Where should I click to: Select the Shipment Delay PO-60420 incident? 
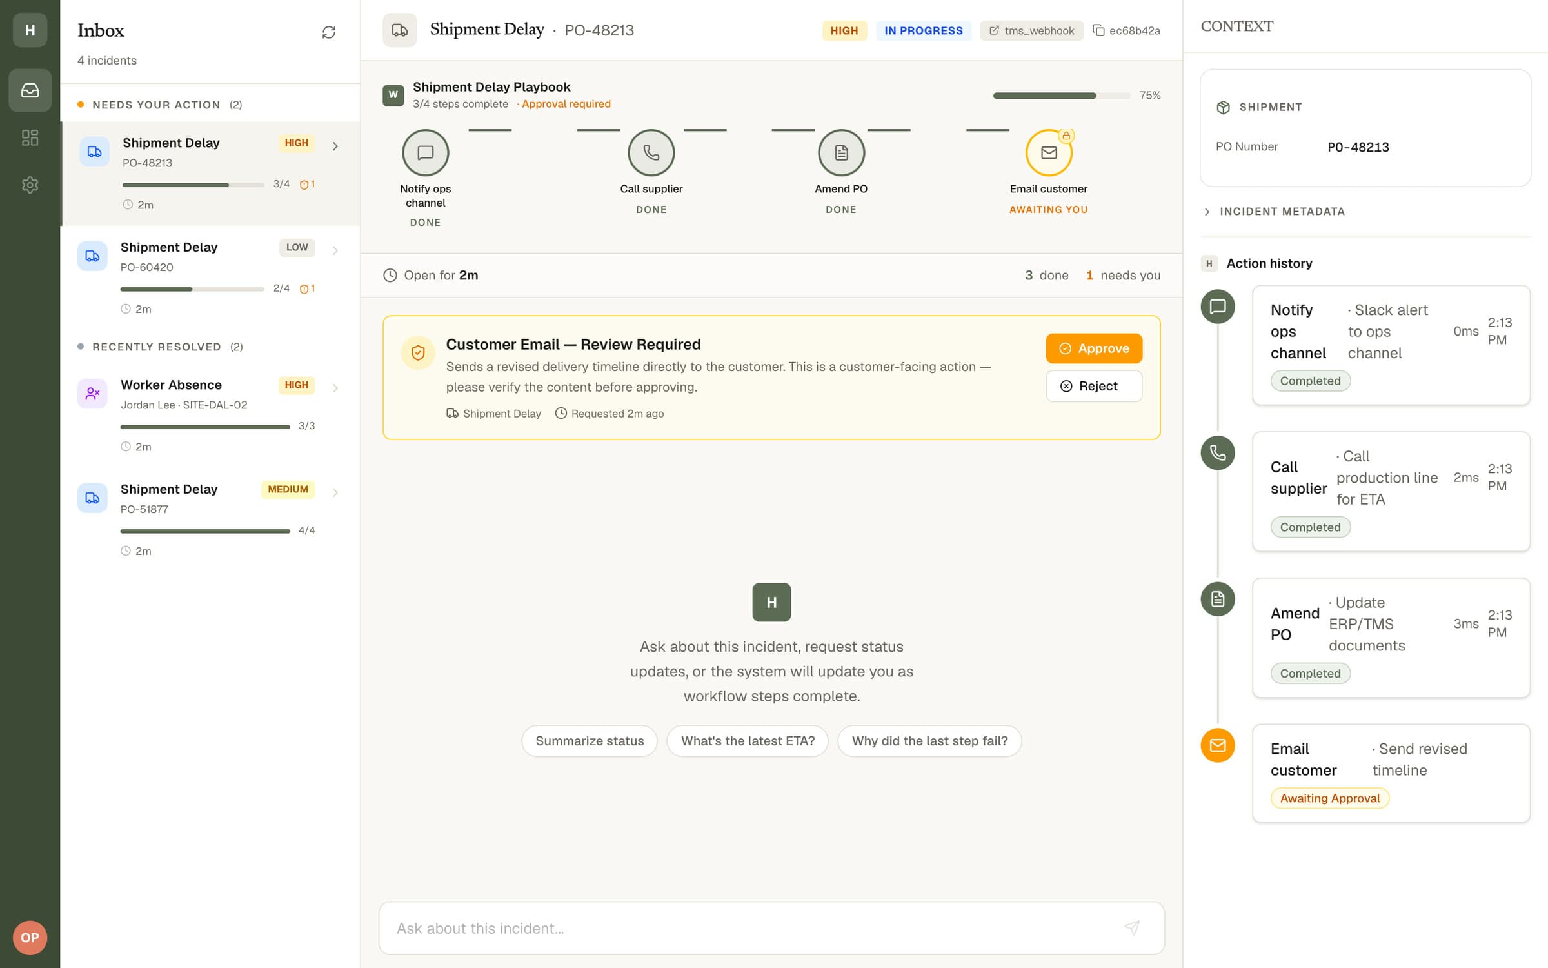210,278
